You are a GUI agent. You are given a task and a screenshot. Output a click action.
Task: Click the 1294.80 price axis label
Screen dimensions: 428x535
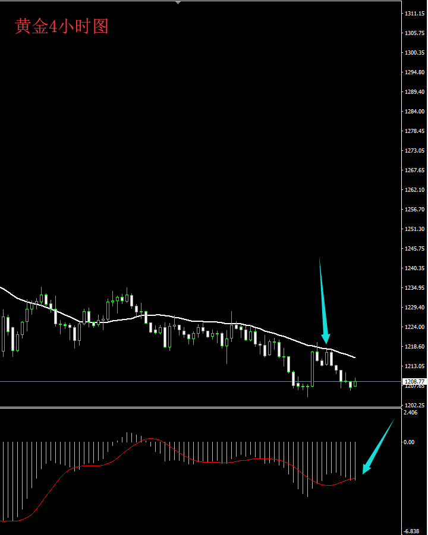pos(414,72)
